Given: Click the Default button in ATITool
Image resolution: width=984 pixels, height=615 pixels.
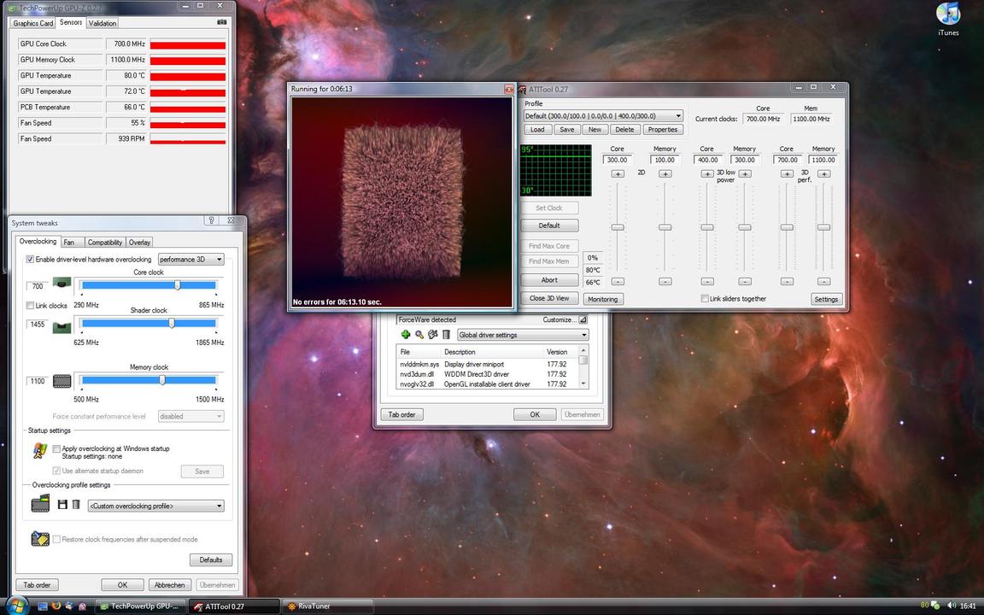Looking at the screenshot, I should point(549,225).
